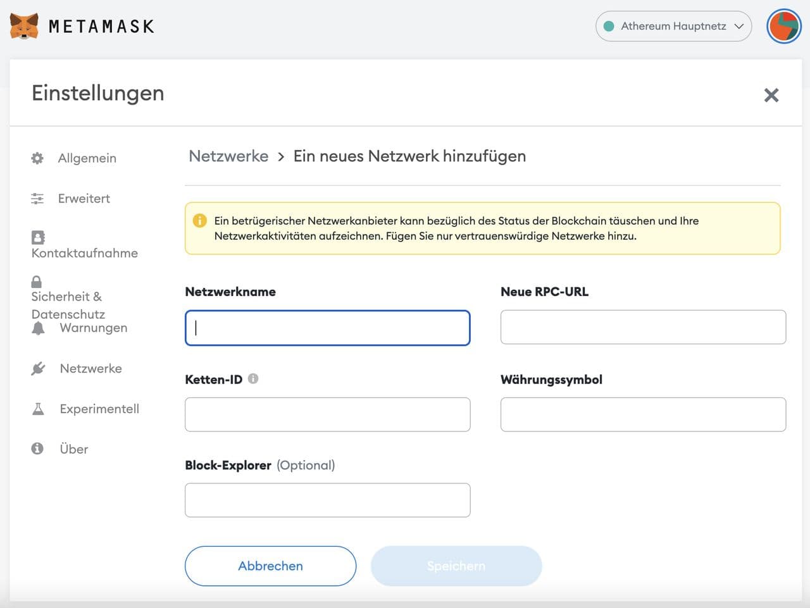Open the Athereum Hauptnetz network dropdown
The image size is (810, 608).
pos(673,27)
